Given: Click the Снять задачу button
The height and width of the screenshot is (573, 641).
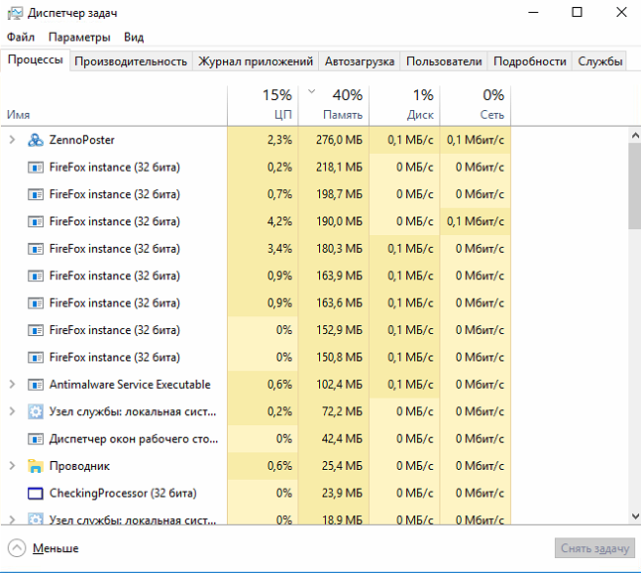Looking at the screenshot, I should click(594, 548).
